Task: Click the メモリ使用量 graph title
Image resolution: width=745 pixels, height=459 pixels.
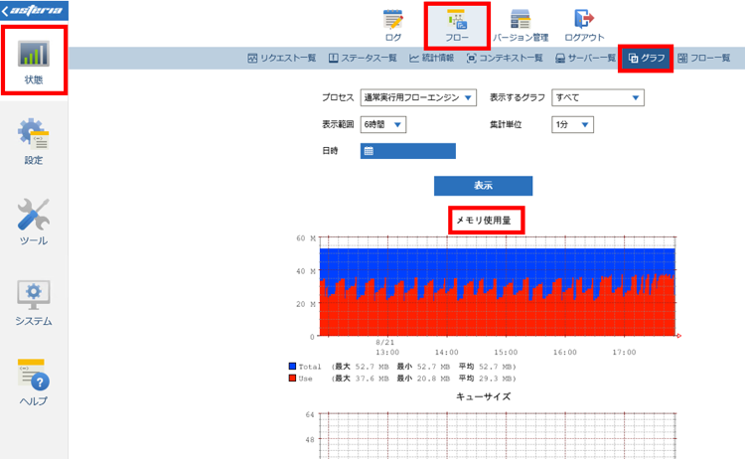Action: (484, 220)
